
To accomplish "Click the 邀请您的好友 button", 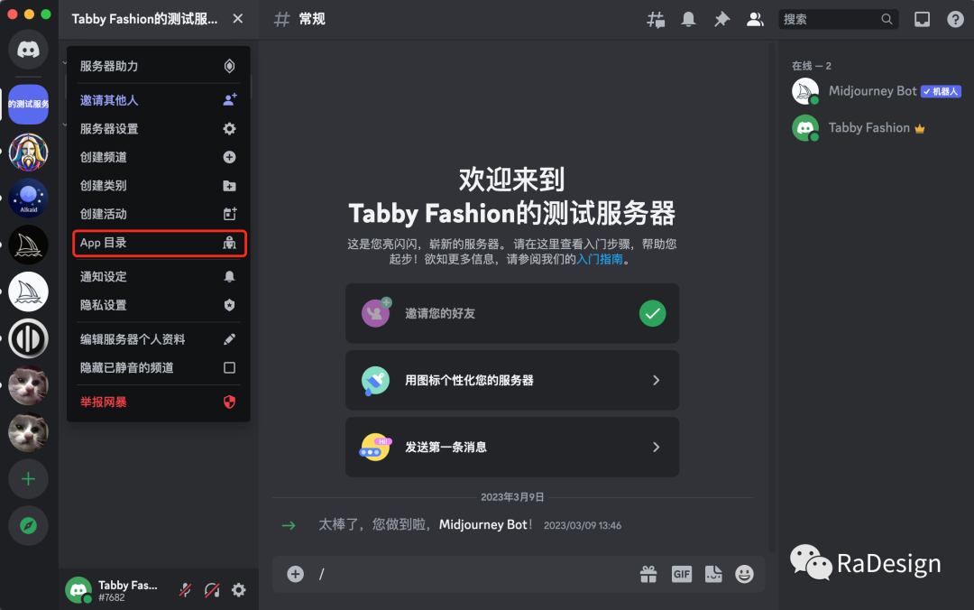I will [x=512, y=313].
